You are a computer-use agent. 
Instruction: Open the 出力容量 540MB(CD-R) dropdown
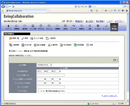(x=45, y=65)
